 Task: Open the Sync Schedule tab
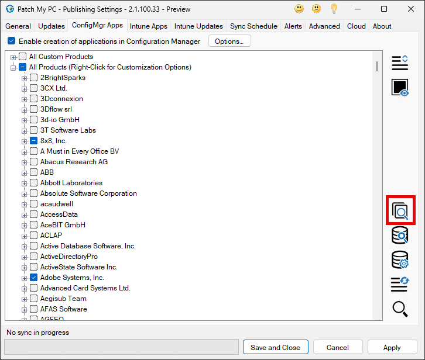click(x=254, y=26)
